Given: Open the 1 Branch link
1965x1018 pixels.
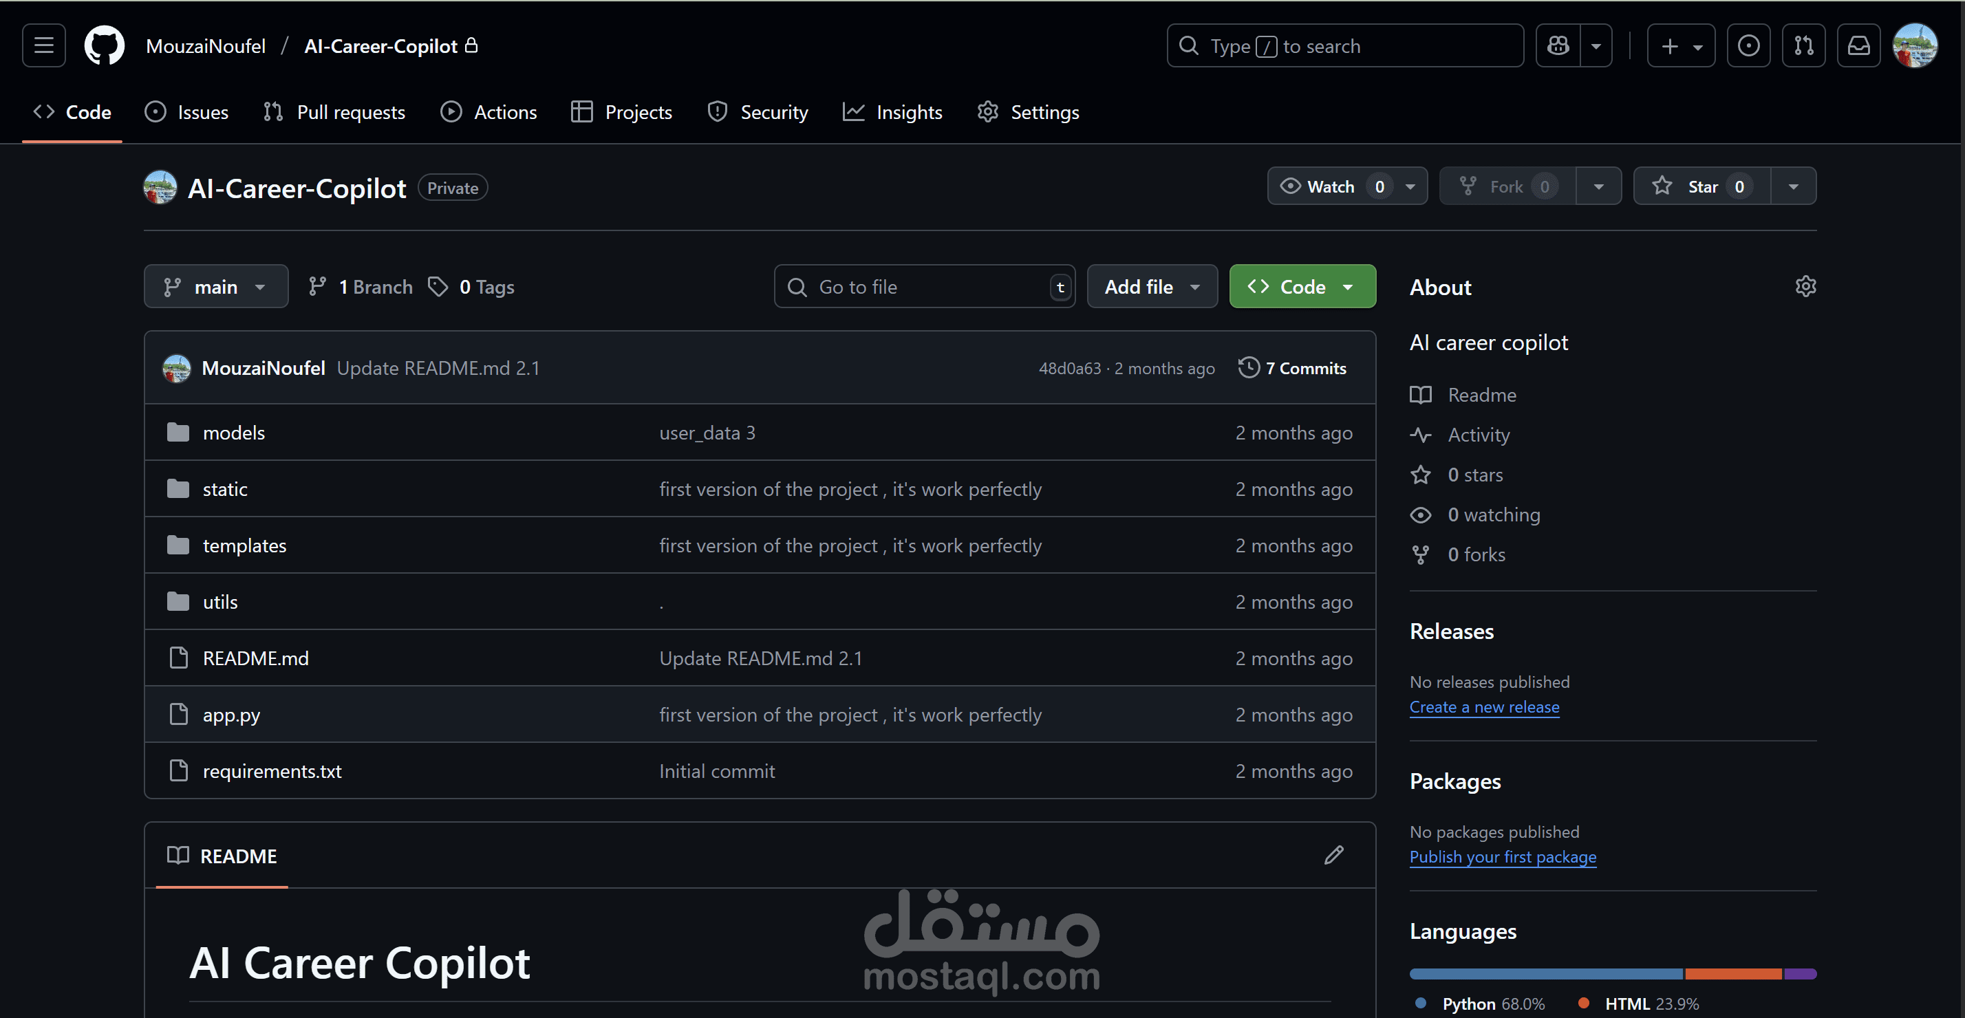Looking at the screenshot, I should [360, 287].
